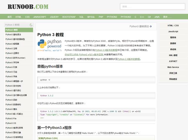
Task: Follow the Python2.x与3.x版本区别 link
Action: point(84,54)
